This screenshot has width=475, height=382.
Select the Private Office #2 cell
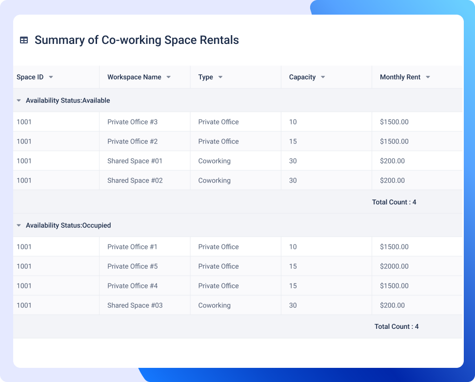(145, 141)
